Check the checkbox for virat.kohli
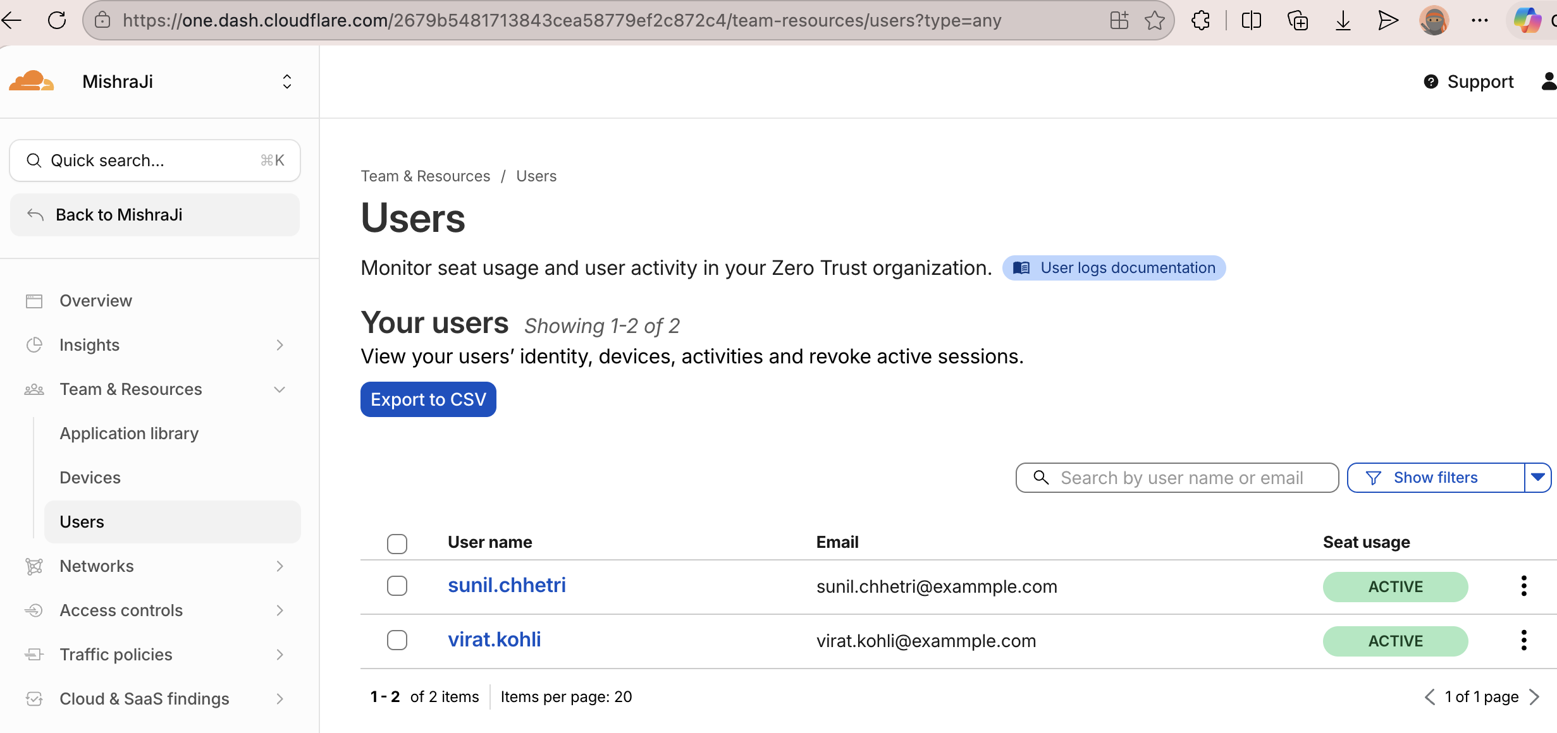Viewport: 1557px width, 733px height. pyautogui.click(x=397, y=640)
